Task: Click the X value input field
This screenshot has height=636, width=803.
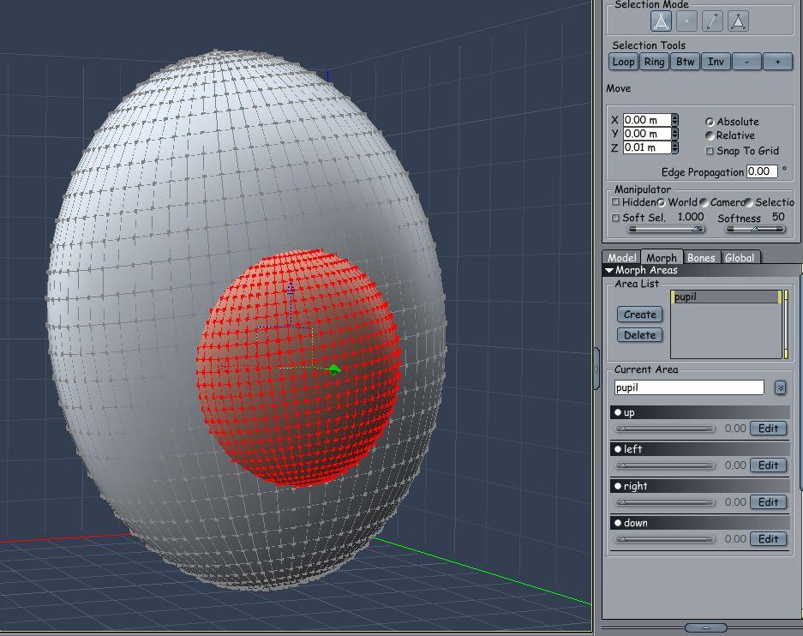Action: tap(647, 120)
